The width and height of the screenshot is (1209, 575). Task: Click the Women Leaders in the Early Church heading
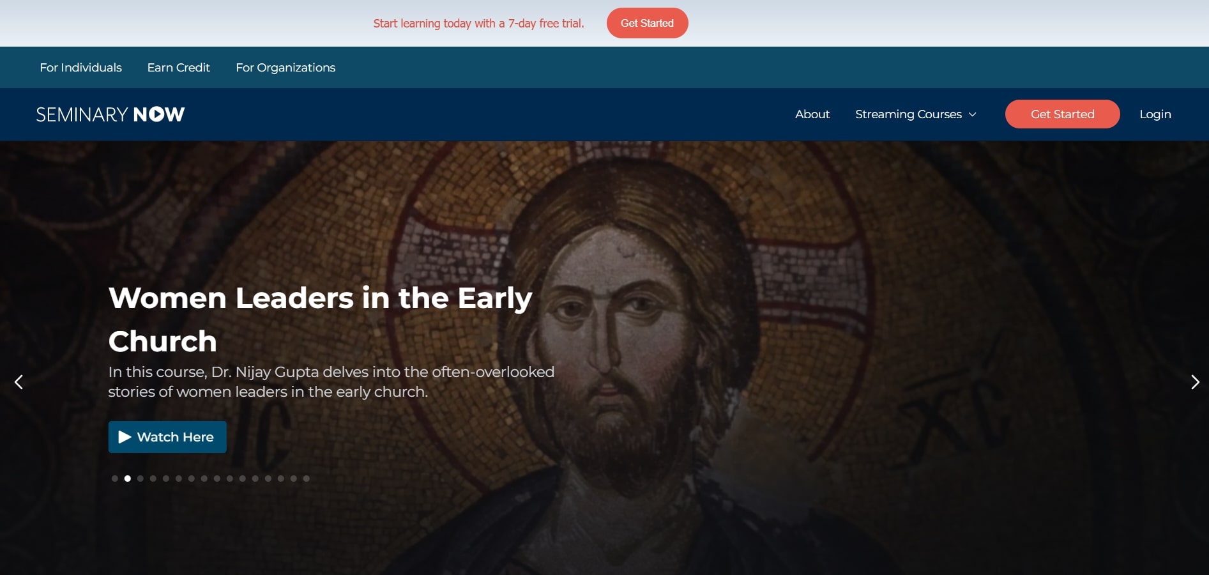coord(321,319)
